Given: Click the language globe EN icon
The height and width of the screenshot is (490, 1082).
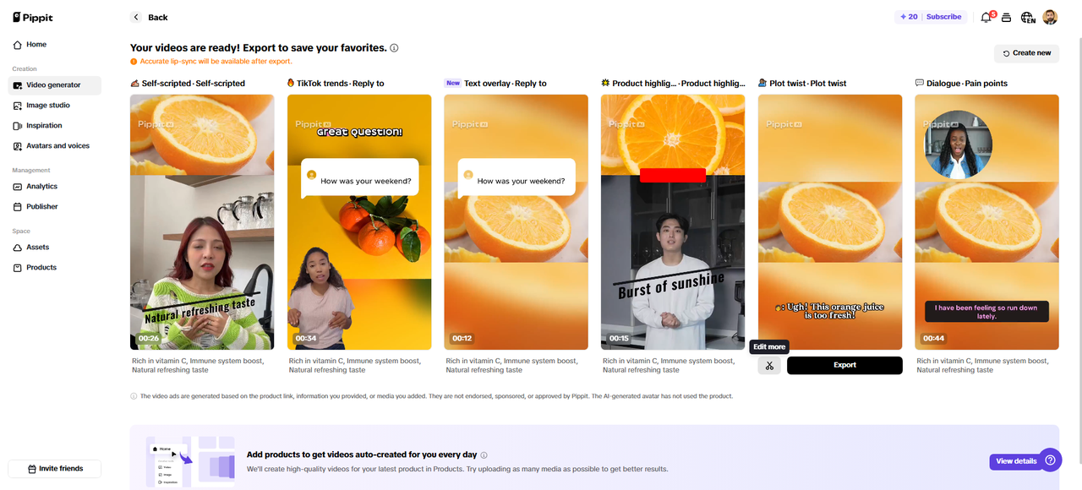Looking at the screenshot, I should [x=1027, y=17].
